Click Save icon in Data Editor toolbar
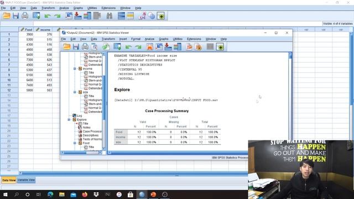 coord(15,16)
